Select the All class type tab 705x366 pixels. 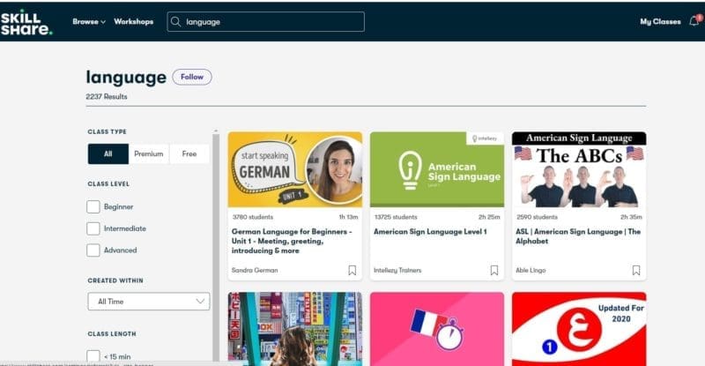108,154
